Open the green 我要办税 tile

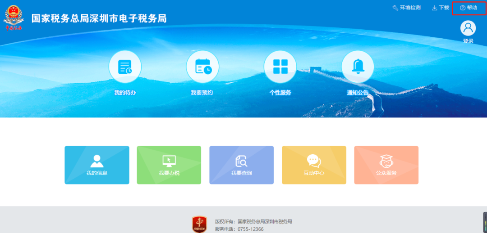pyautogui.click(x=169, y=165)
